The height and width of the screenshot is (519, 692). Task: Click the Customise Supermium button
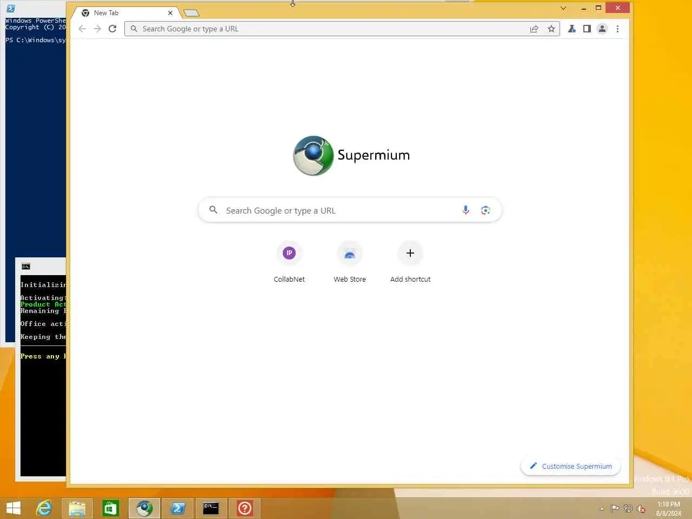pos(570,466)
